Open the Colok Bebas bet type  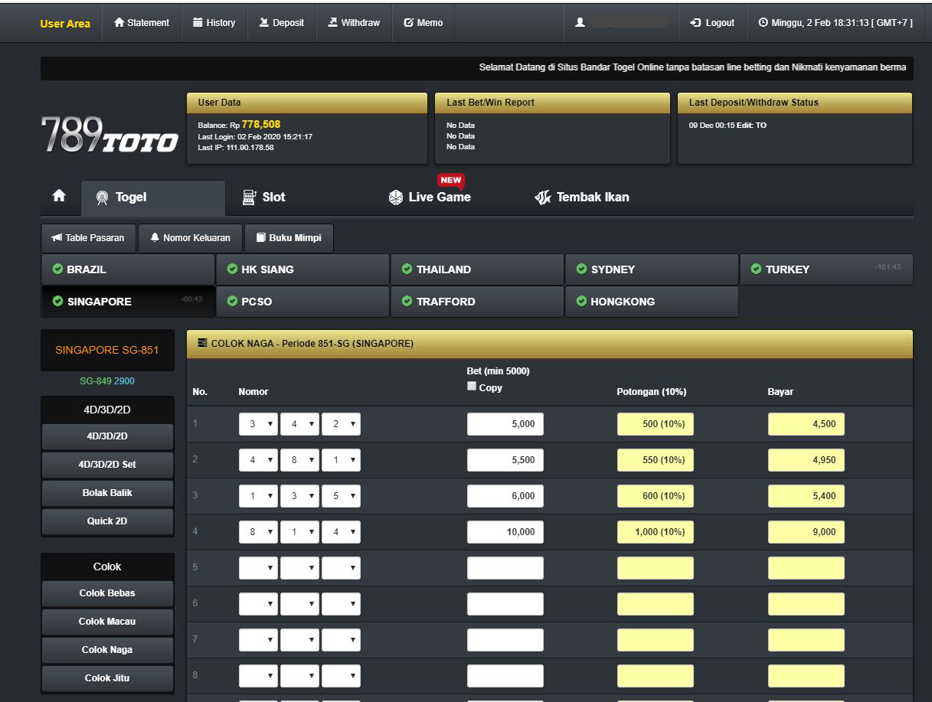click(x=107, y=593)
